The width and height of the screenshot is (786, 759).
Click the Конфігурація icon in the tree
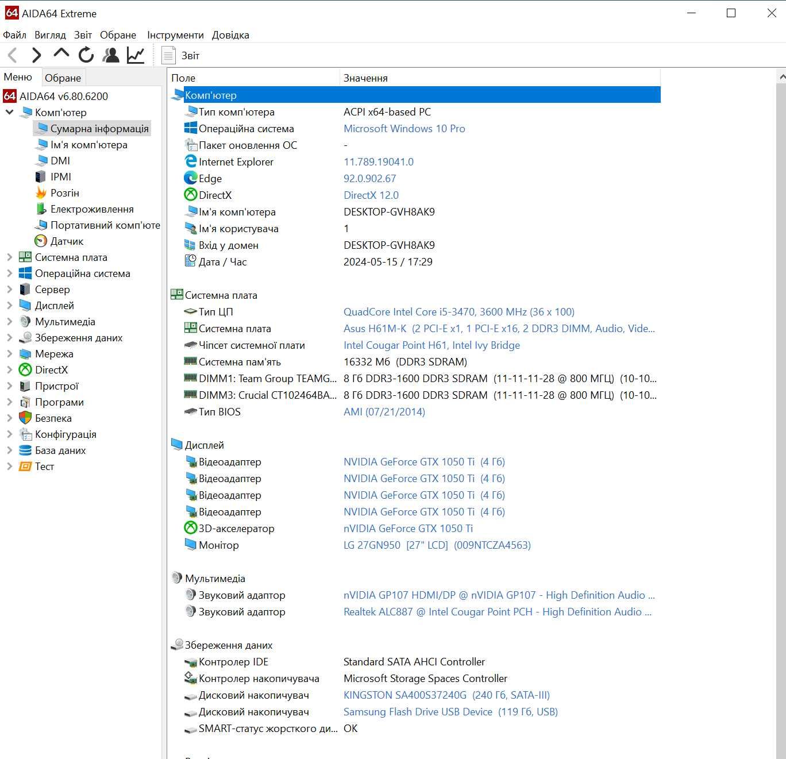point(25,434)
